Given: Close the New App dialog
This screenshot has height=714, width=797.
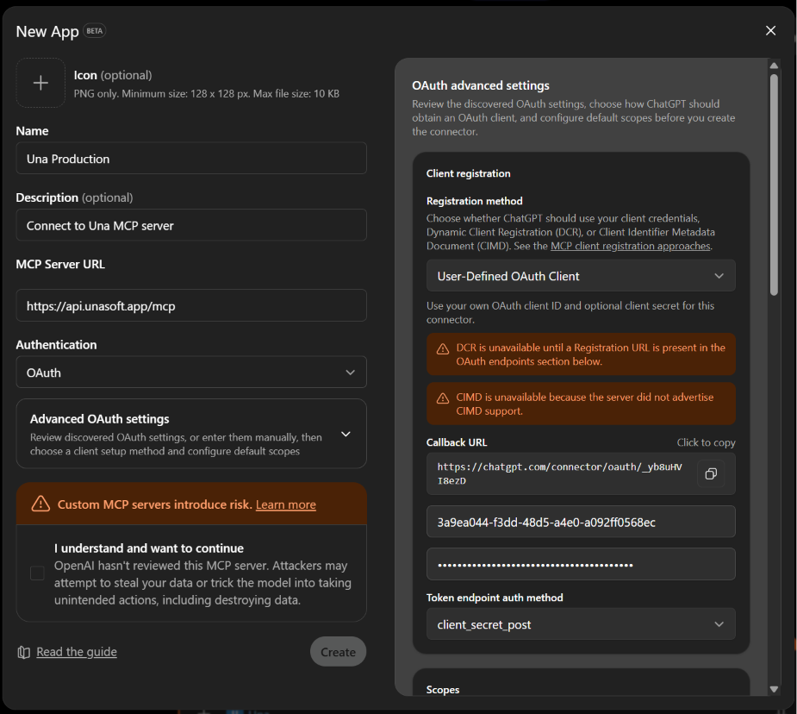Looking at the screenshot, I should (x=770, y=30).
